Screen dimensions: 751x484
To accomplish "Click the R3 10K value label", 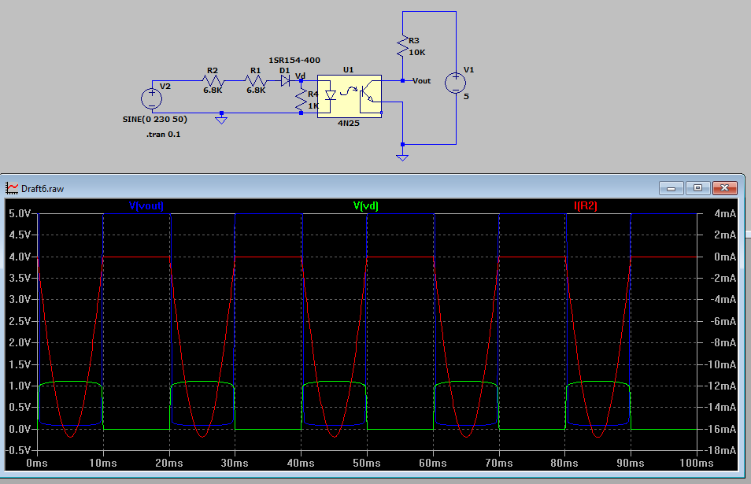I will coord(416,53).
